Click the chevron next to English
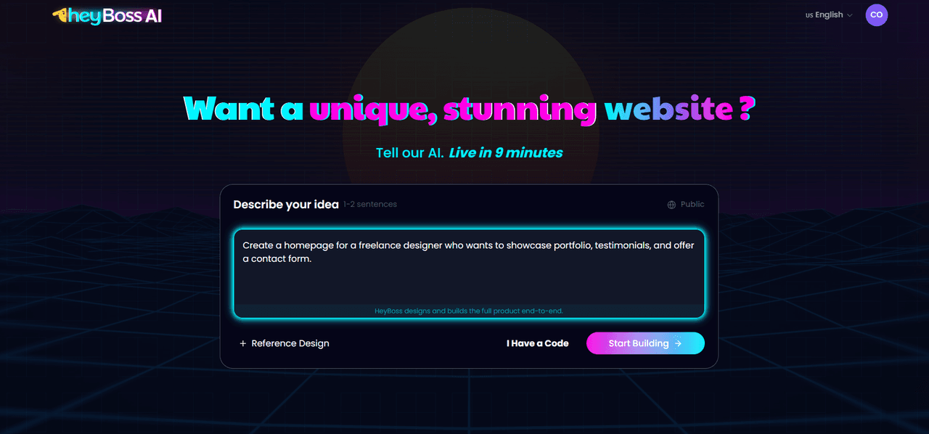The height and width of the screenshot is (434, 929). (850, 15)
